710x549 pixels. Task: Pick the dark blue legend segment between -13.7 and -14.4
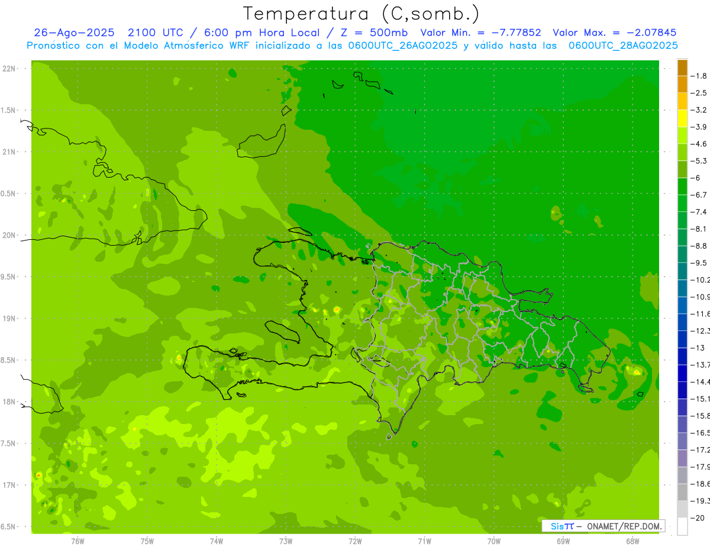tap(682, 373)
